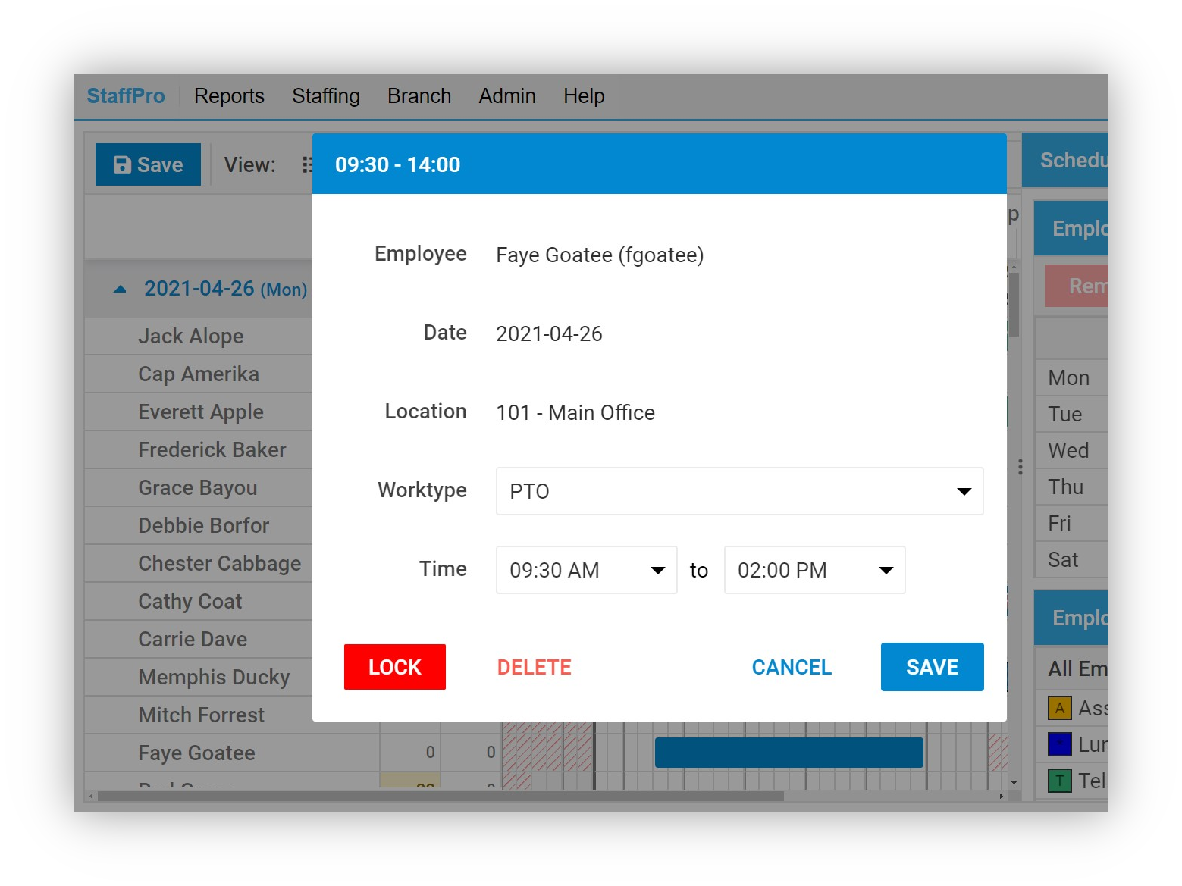
Task: Open the Staffing menu
Action: [326, 96]
